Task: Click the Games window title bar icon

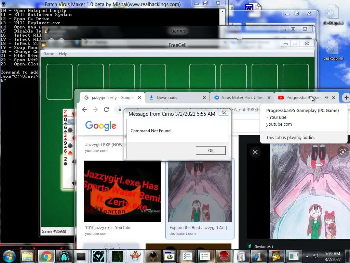Action: (47, 30)
